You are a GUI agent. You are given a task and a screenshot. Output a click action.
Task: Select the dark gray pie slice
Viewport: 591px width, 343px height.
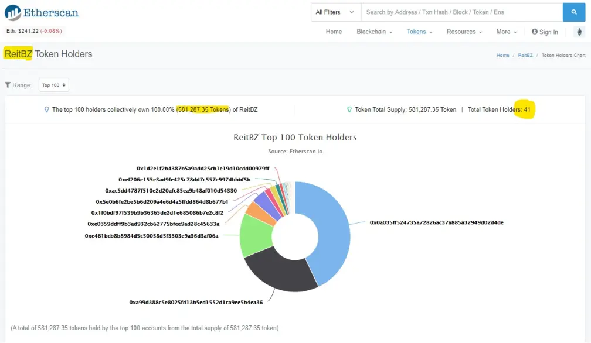click(281, 271)
